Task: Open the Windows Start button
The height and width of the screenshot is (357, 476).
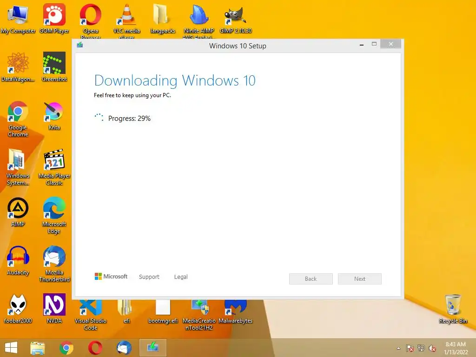Action: (x=11, y=348)
